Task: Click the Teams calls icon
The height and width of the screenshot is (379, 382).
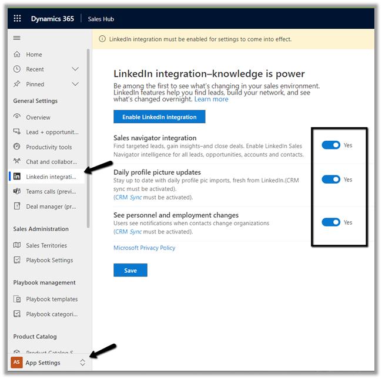Action: [17, 191]
